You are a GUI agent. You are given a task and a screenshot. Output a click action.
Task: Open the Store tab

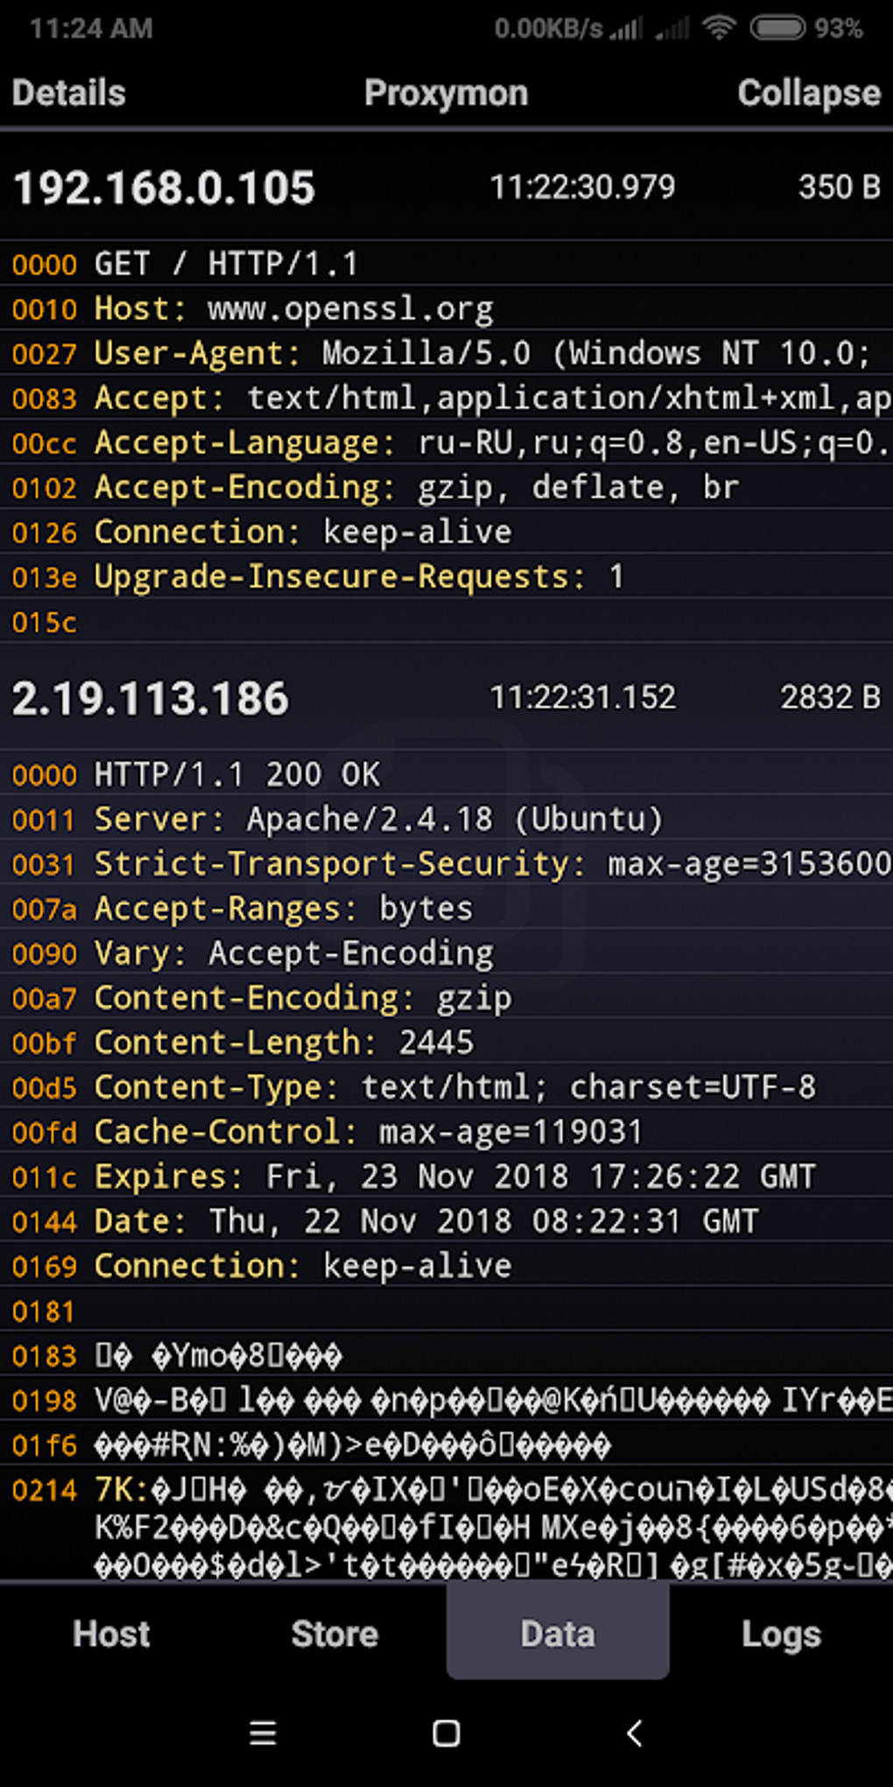tap(334, 1634)
